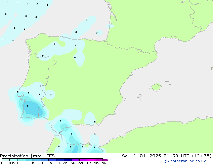Click the Ibiza island outline on the map

pos(139,96)
